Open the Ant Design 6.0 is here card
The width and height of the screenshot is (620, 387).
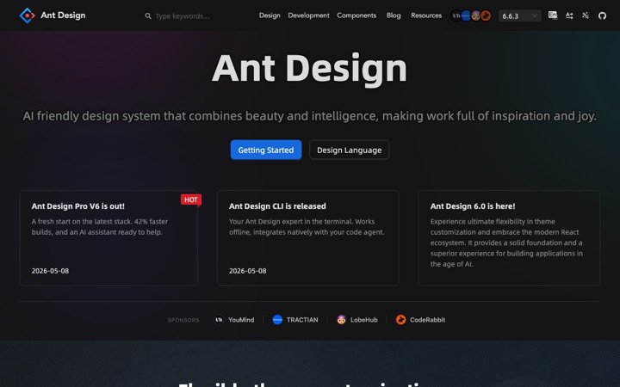pos(509,237)
